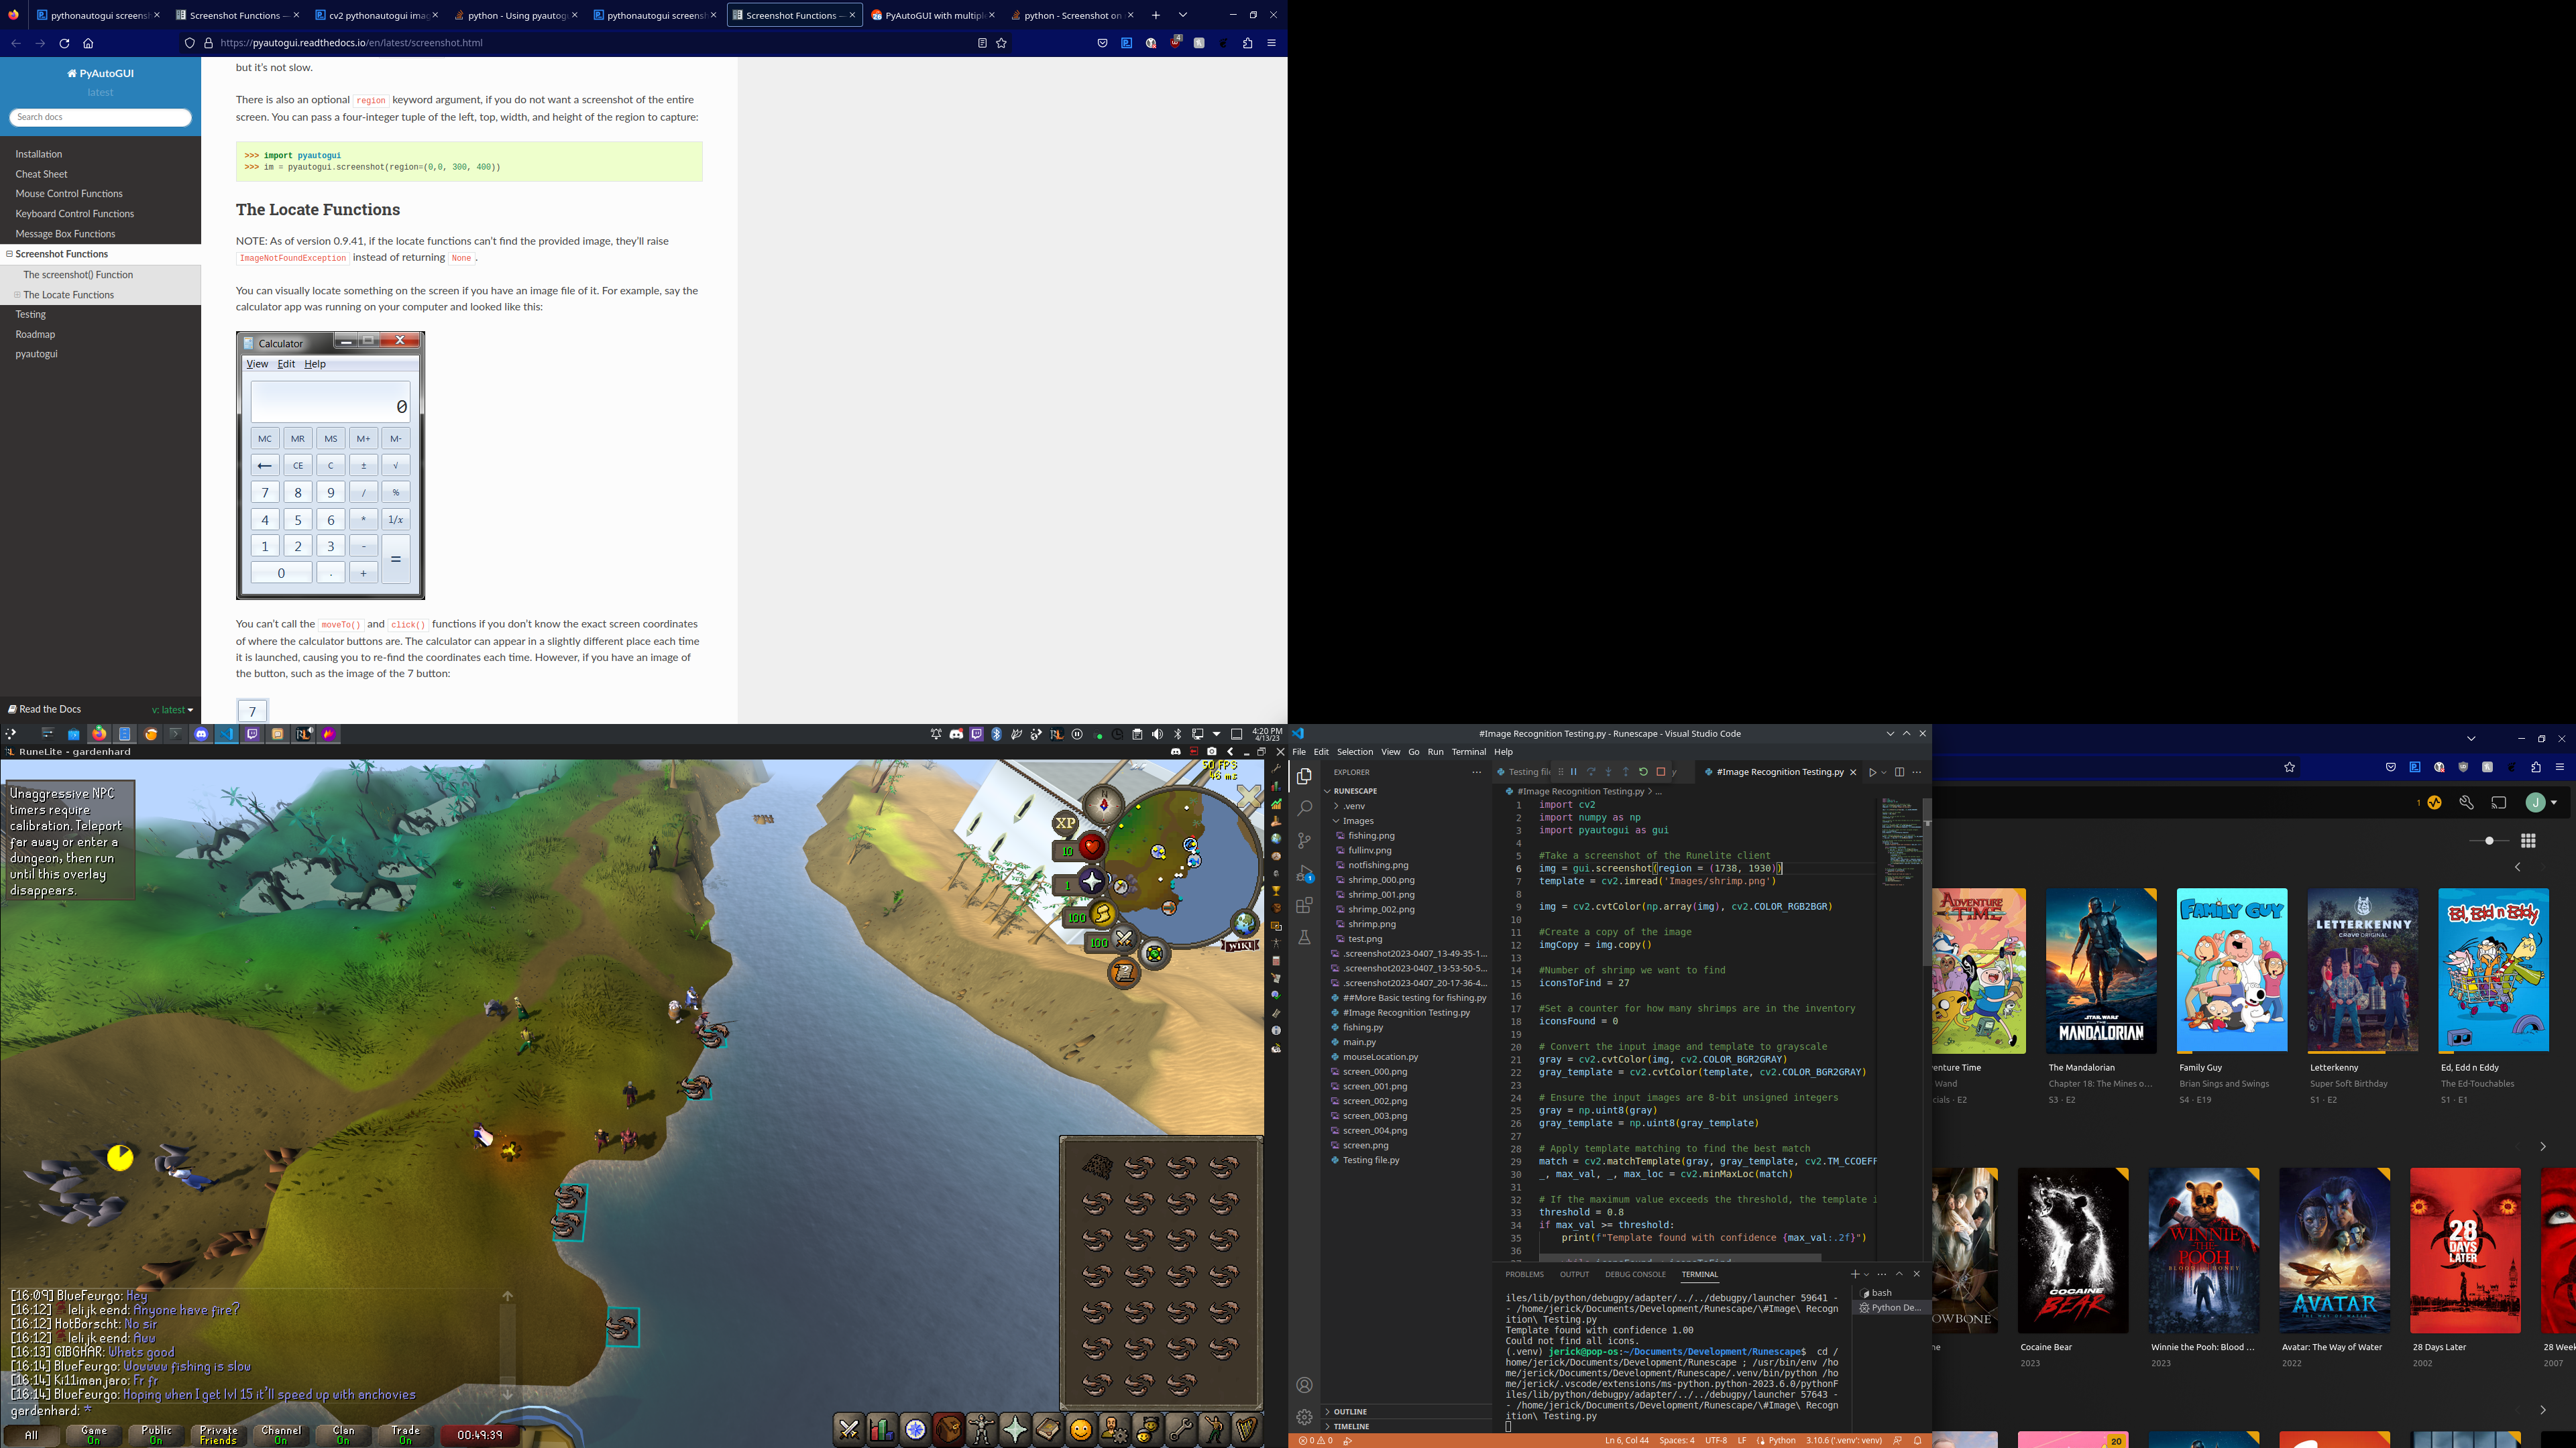Open the Combat Options tab in RuneLite
The height and width of the screenshot is (1448, 2576).
(x=849, y=1430)
